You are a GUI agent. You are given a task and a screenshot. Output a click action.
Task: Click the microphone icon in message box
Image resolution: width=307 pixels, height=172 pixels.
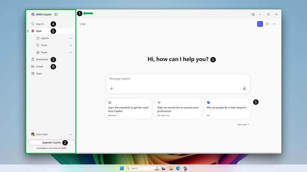pyautogui.click(x=245, y=89)
